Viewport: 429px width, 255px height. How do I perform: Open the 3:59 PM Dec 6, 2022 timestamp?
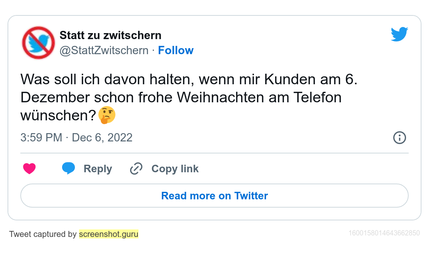tap(76, 138)
